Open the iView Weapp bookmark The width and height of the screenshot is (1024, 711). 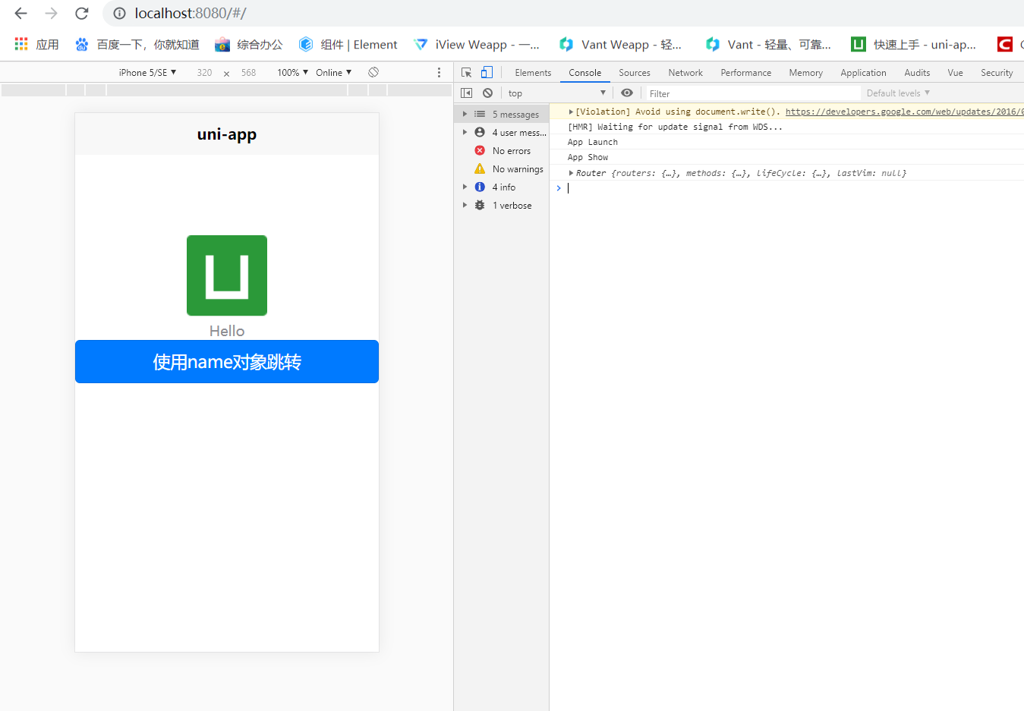(477, 45)
